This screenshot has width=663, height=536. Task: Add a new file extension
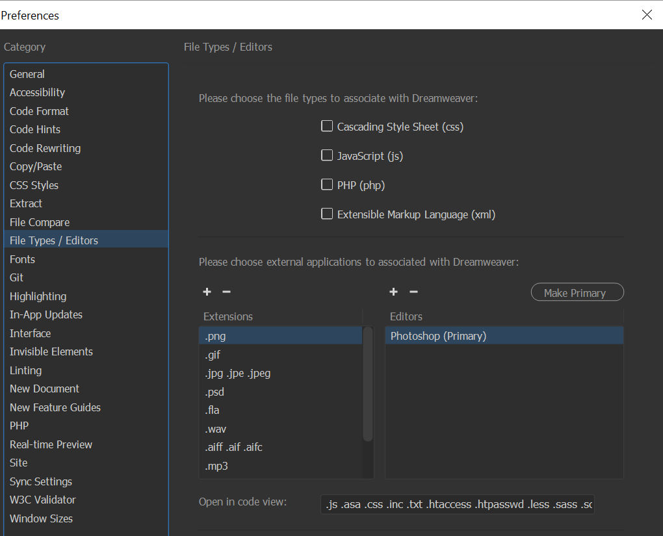point(207,292)
